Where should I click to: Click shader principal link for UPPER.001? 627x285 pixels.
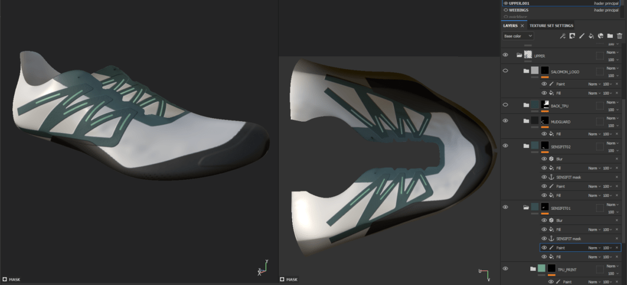pos(606,3)
